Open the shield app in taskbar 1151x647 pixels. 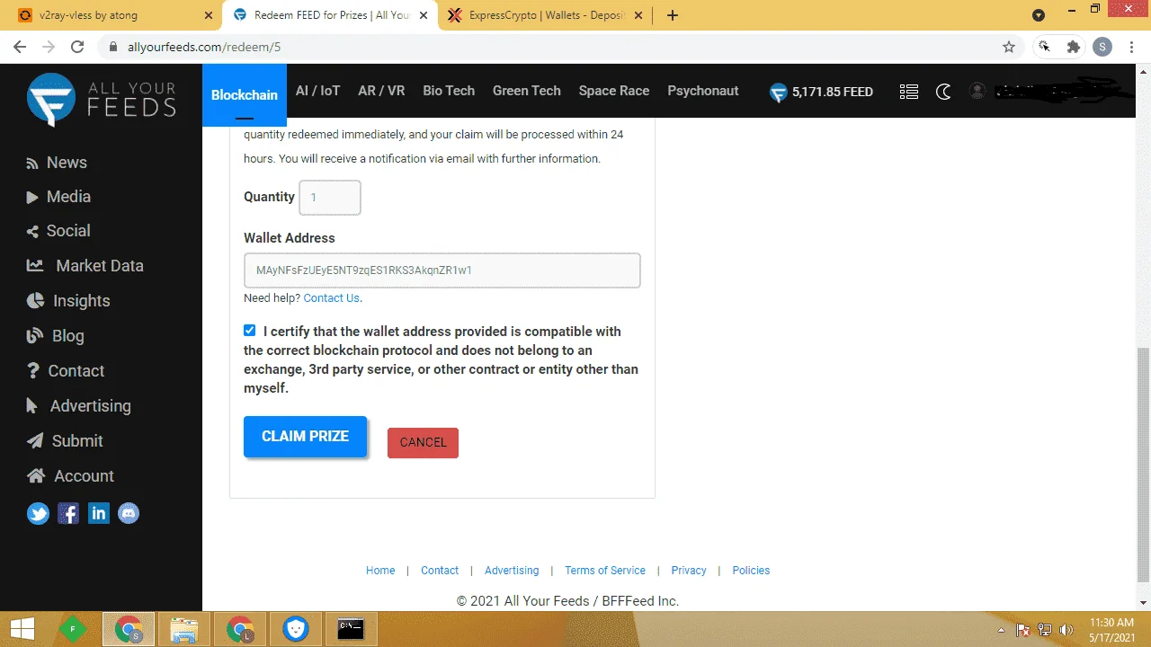pos(296,629)
